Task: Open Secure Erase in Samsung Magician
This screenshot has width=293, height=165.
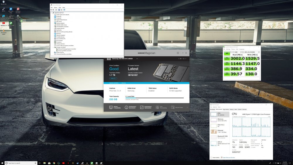Action: point(177,107)
